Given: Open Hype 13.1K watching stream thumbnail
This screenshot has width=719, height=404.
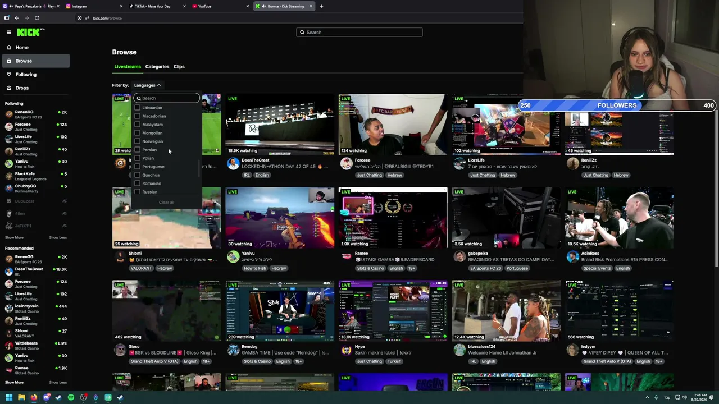Looking at the screenshot, I should [x=393, y=311].
